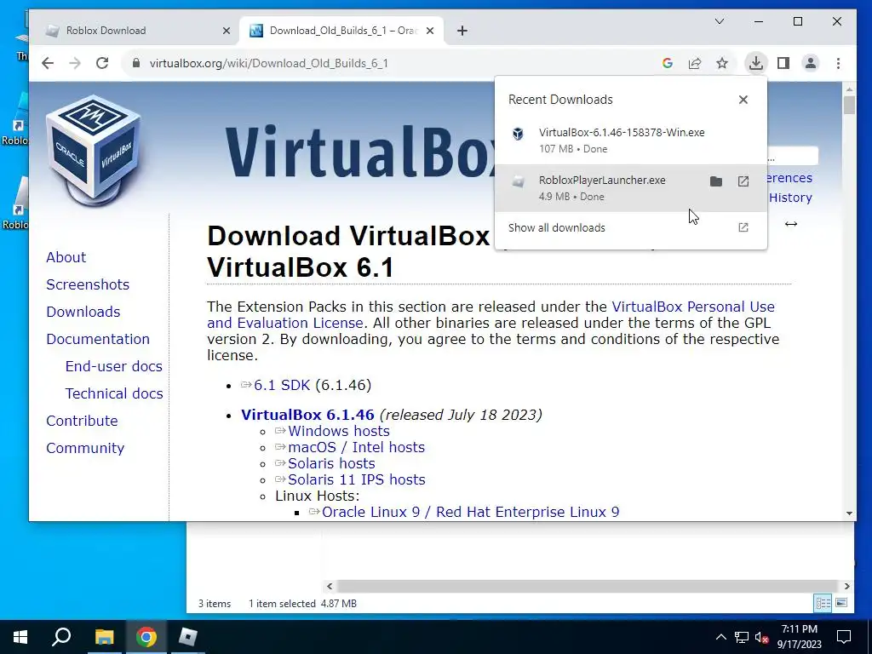The image size is (872, 654).
Task: Open Technical docs link
Action: click(x=114, y=393)
